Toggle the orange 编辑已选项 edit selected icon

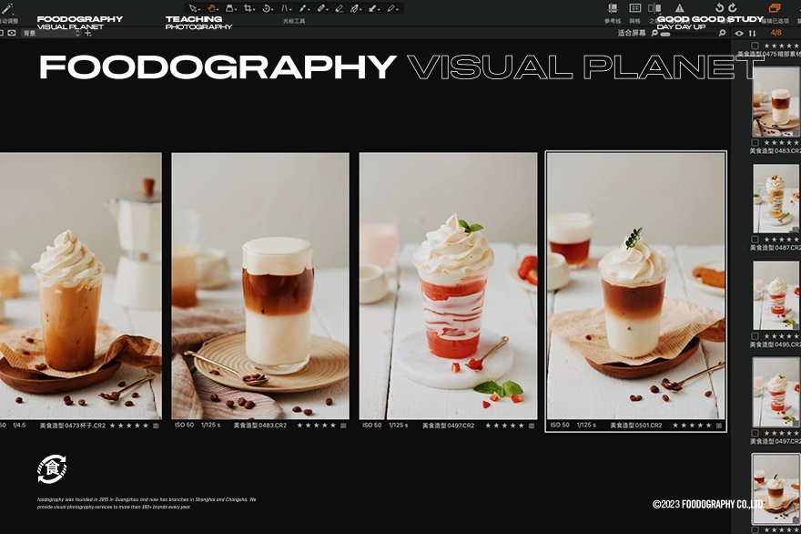[x=775, y=8]
